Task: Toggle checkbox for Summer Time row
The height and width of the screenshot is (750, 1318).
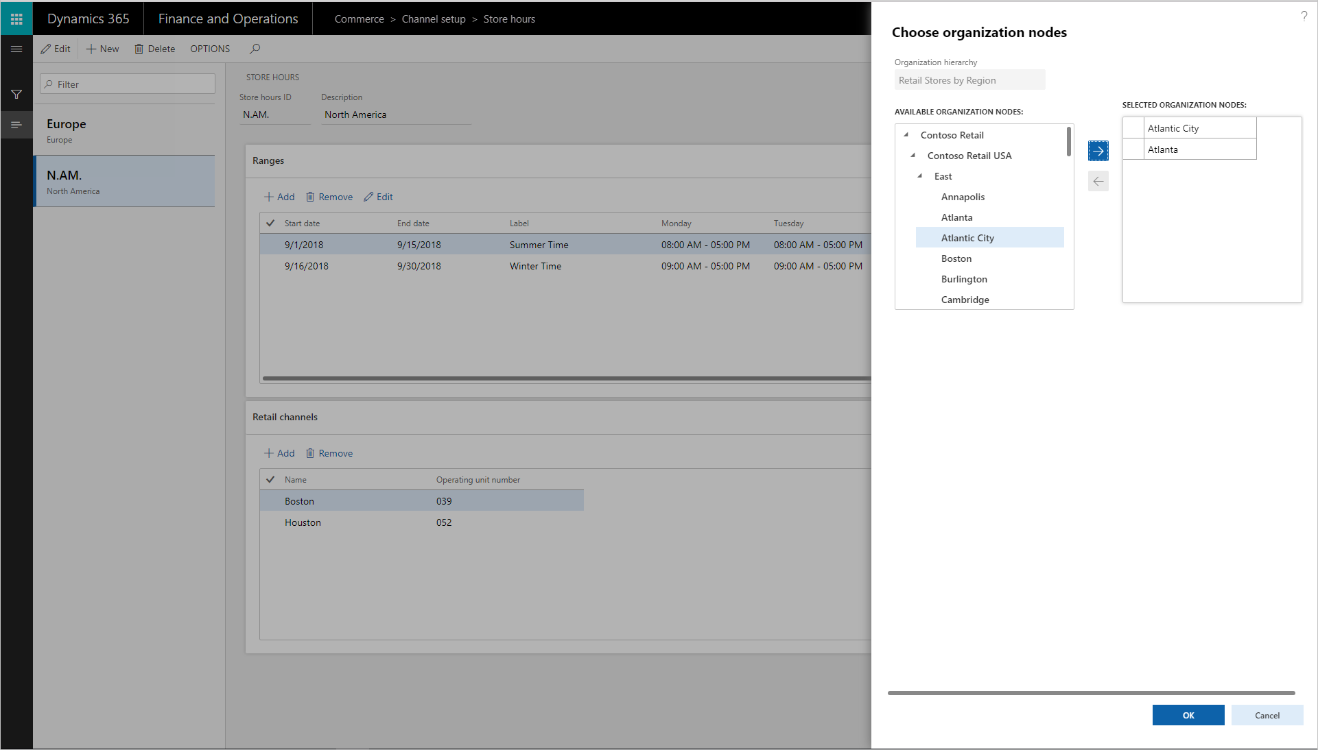Action: coord(270,244)
